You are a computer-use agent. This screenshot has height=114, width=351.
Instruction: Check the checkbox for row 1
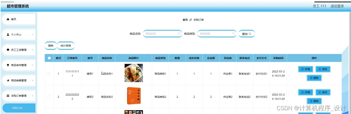click(49, 74)
